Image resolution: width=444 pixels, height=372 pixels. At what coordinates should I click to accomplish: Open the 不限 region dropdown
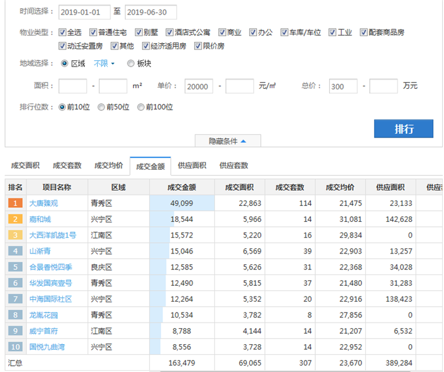tap(104, 63)
